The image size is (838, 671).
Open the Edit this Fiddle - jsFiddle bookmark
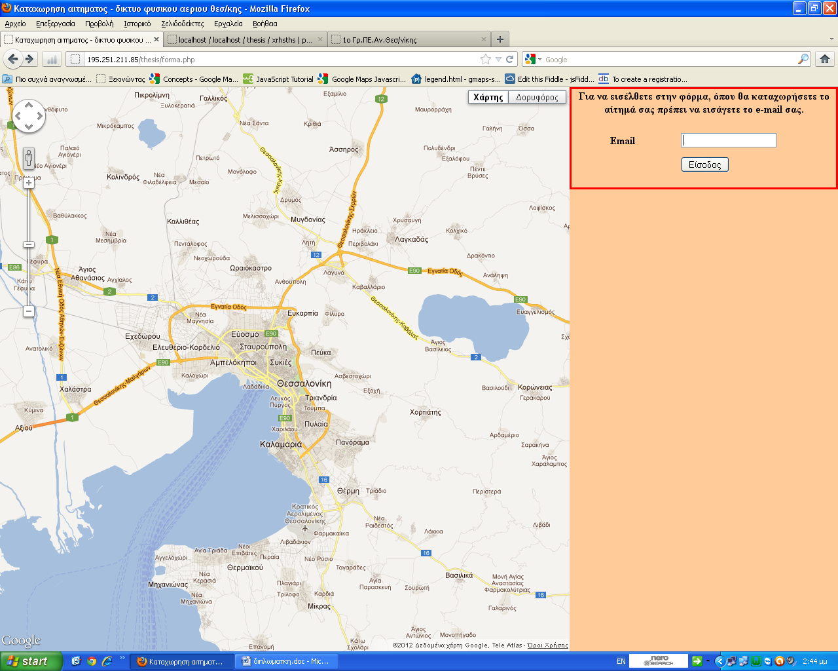point(550,79)
